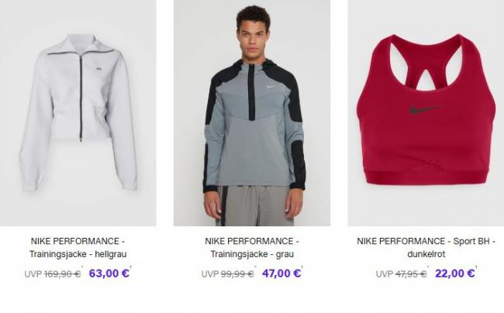This screenshot has width=504, height=313.
Task: Click the footnote marker beside 47,00 €
Action: (302, 267)
